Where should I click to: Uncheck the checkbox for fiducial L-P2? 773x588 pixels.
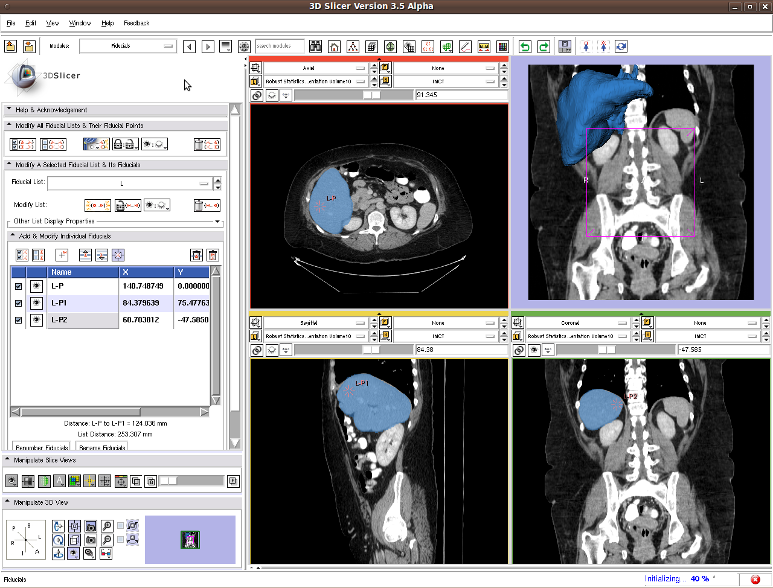point(18,320)
